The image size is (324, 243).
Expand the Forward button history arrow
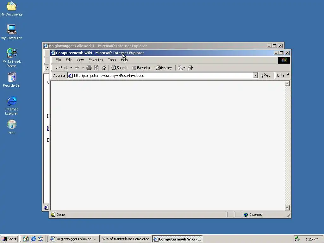[x=83, y=68]
